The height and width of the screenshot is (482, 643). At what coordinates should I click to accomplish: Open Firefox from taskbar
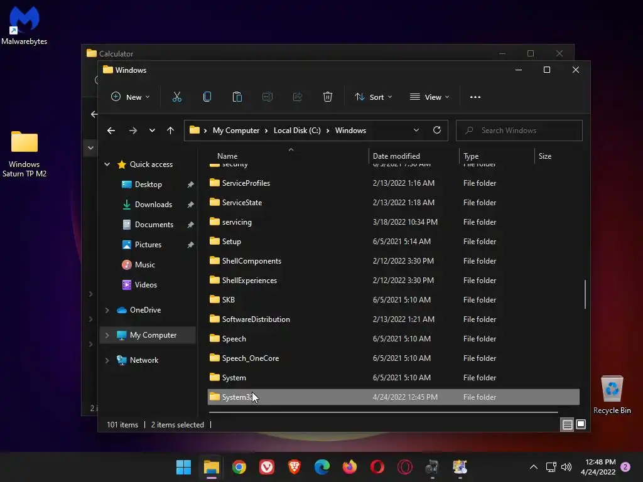[350, 467]
